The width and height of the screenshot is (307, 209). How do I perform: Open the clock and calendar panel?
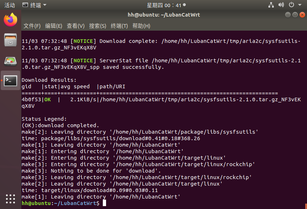[166, 5]
